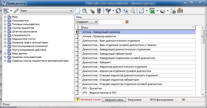
Task: Click the Загрузить весь button
Action: coord(114,100)
